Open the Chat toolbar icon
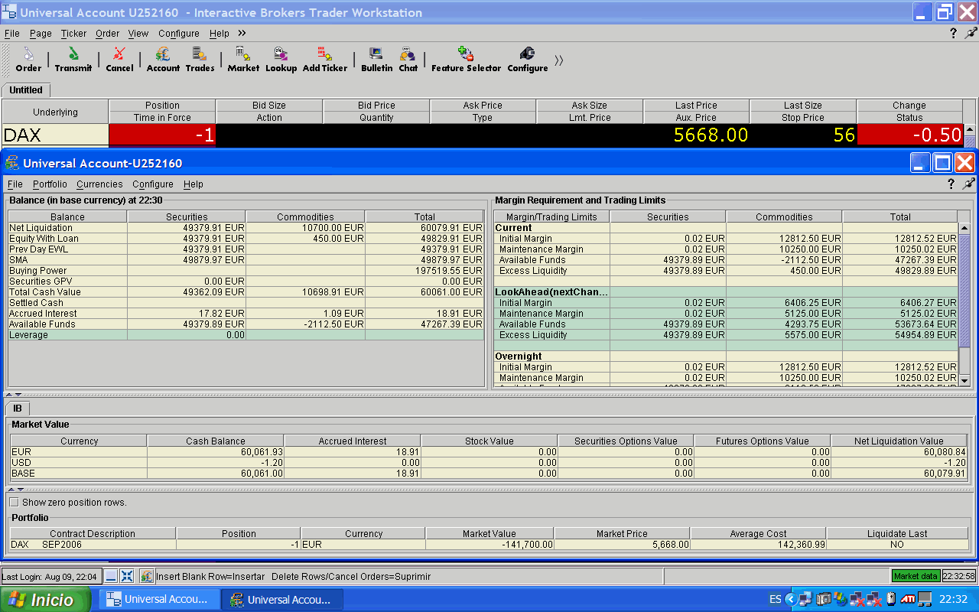979x612 pixels. [x=408, y=59]
